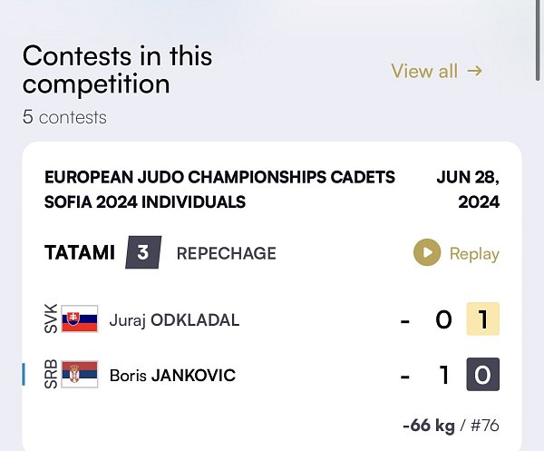Click the JUN 28, 2024 date

coord(468,190)
